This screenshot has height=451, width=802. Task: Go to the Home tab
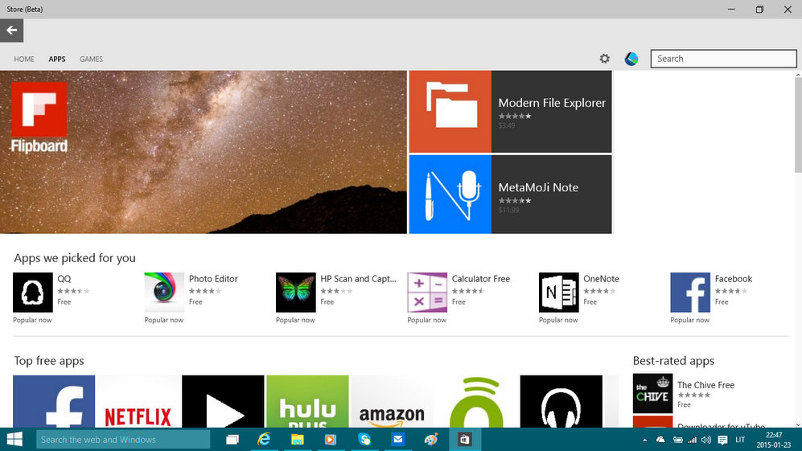click(24, 59)
